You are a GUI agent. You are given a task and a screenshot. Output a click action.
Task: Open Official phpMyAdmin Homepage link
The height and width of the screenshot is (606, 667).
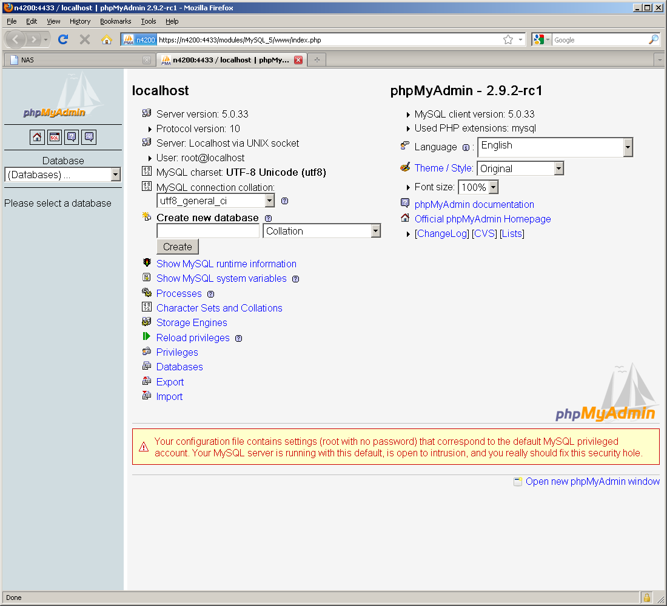pos(483,219)
